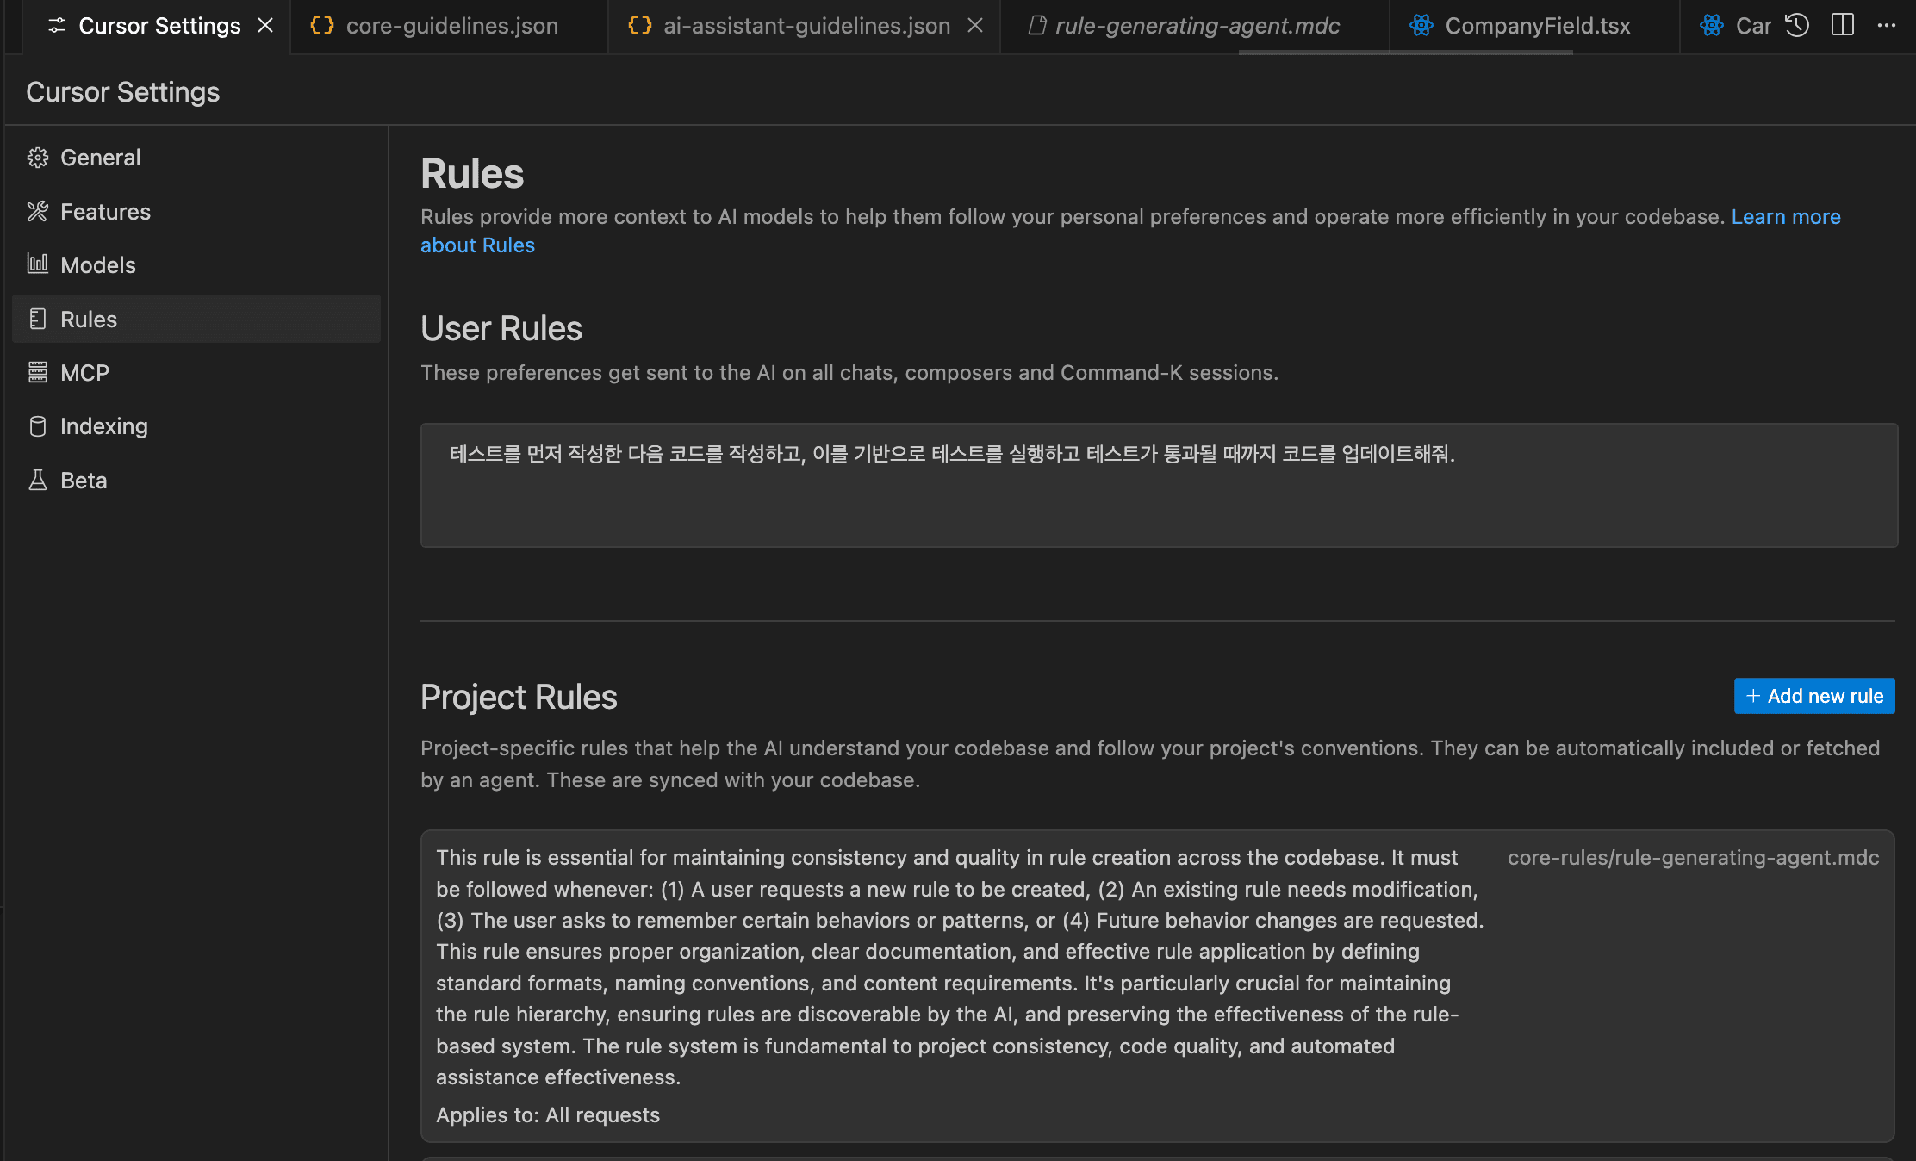Click inside the User Rules text box
1916x1161 pixels.
[1159, 485]
